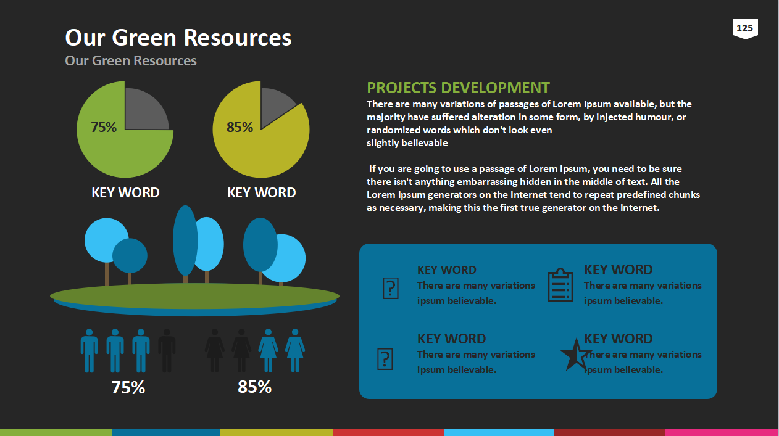
Task: Click the lower question-mark document icon
Action: pyautogui.click(x=385, y=359)
